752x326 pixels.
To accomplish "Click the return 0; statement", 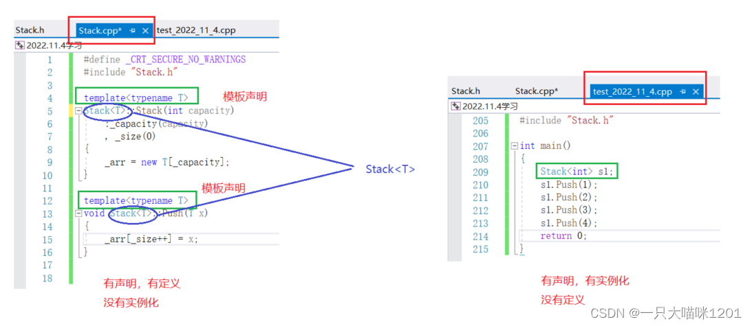I will point(563,236).
